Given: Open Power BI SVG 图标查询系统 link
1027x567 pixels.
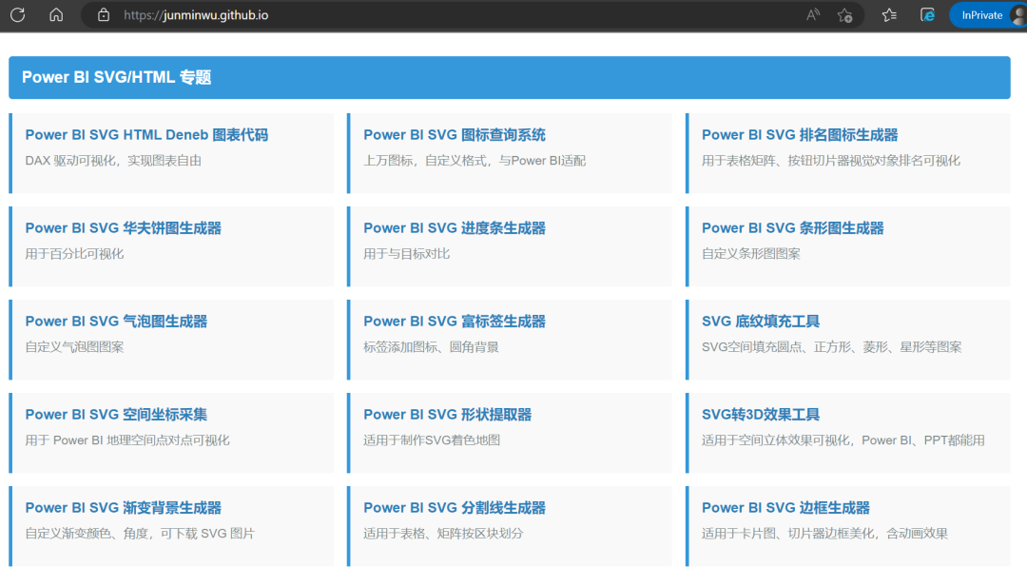Looking at the screenshot, I should tap(455, 135).
